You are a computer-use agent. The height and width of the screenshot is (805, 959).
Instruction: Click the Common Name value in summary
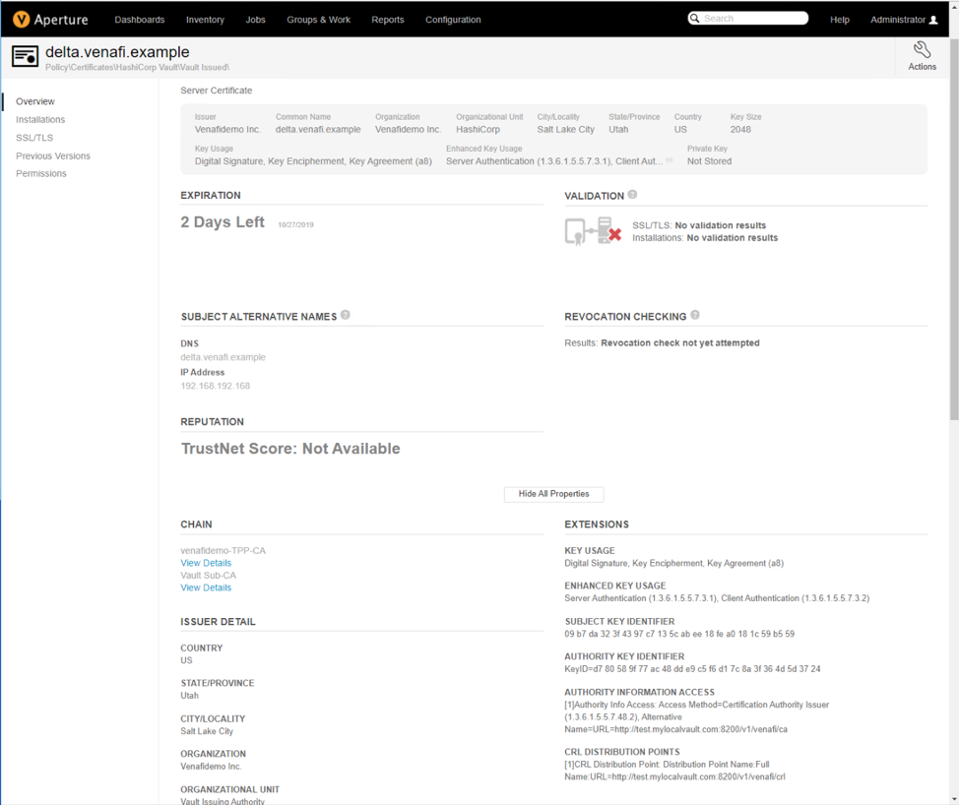click(318, 130)
